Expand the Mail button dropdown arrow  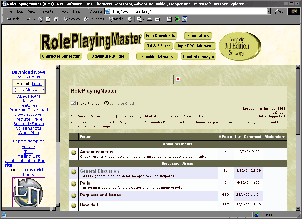click(143, 19)
